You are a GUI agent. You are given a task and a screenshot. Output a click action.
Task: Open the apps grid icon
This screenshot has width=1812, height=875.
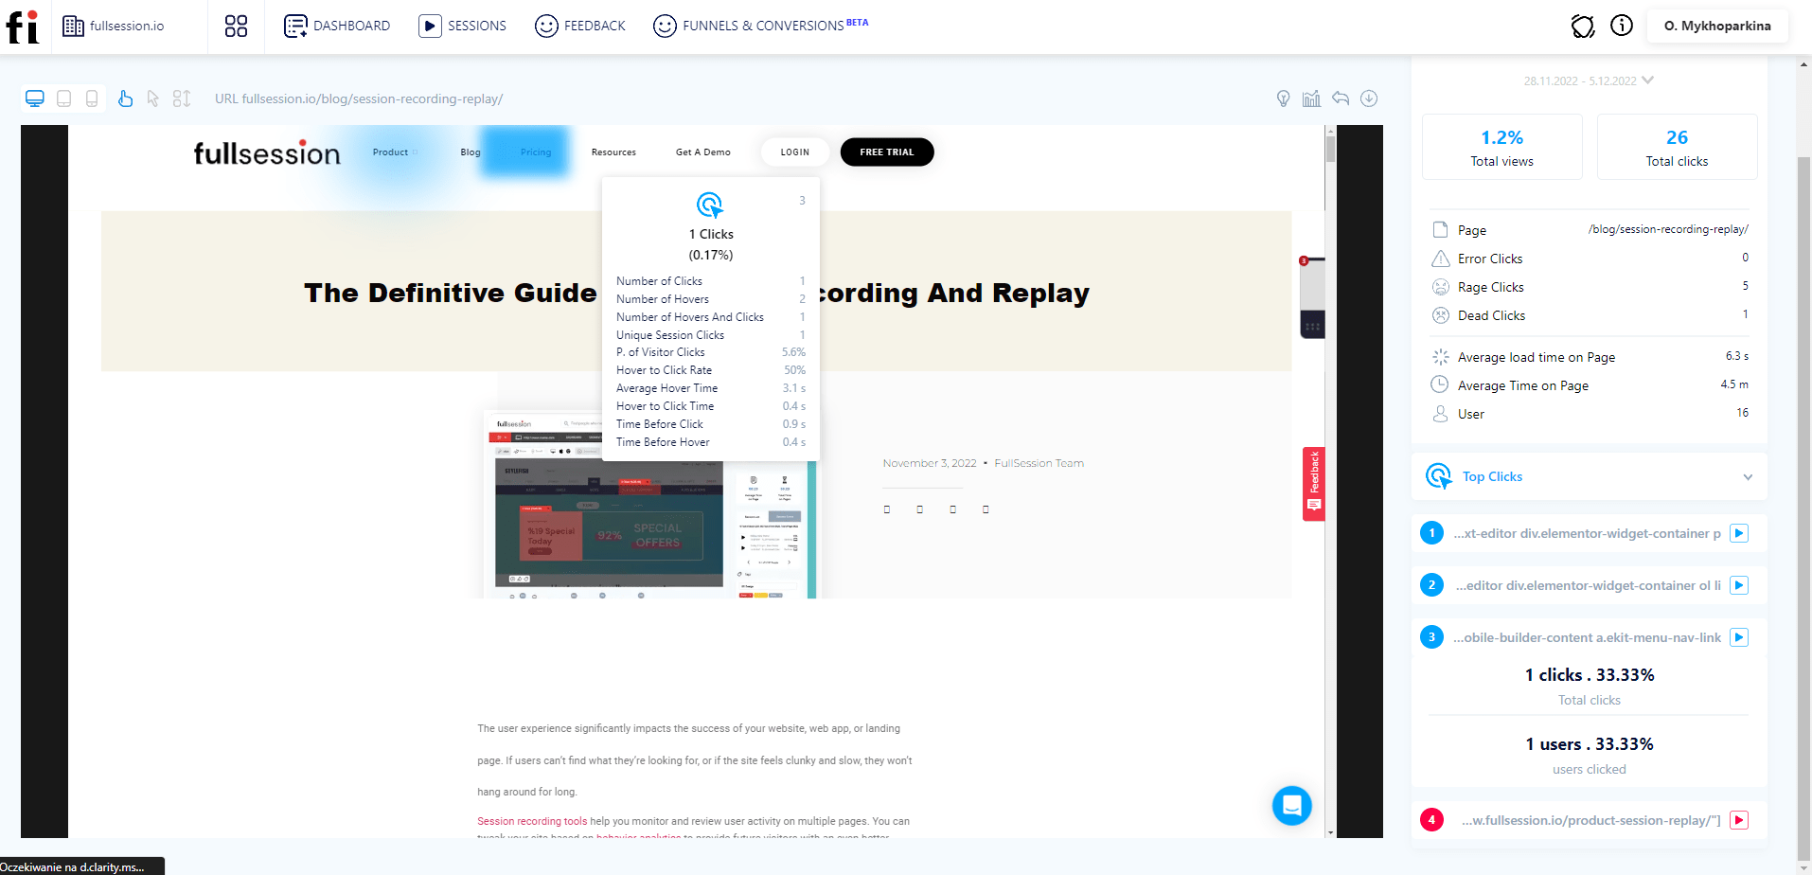point(236,27)
